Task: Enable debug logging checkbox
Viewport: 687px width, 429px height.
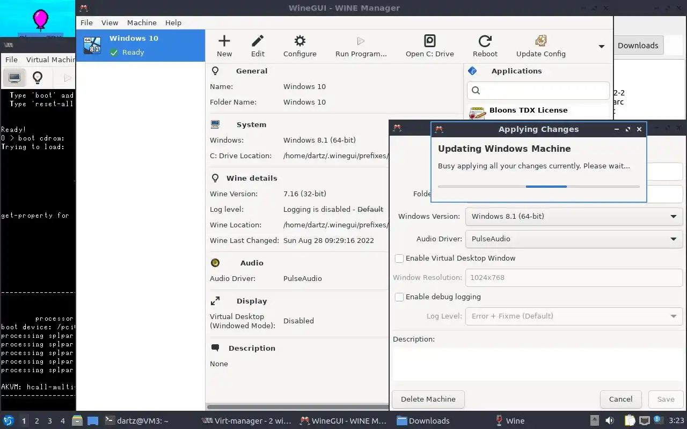Action: (399, 297)
